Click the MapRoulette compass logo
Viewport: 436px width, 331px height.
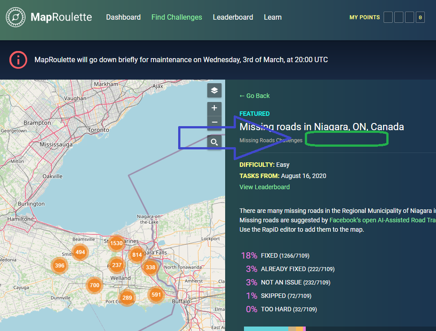point(16,17)
